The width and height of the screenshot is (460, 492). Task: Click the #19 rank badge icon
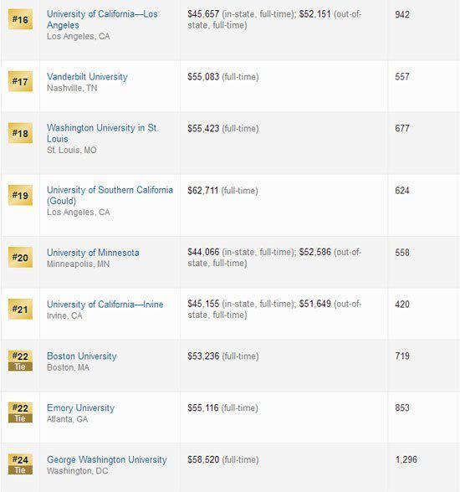(20, 195)
